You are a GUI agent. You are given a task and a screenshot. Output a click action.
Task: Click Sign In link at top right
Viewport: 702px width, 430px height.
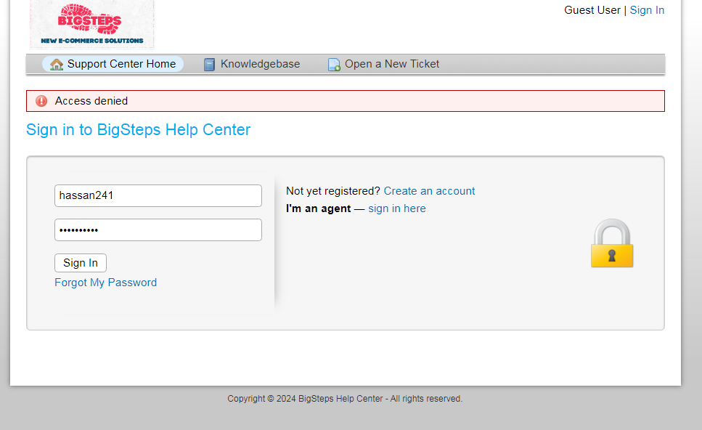pos(647,10)
